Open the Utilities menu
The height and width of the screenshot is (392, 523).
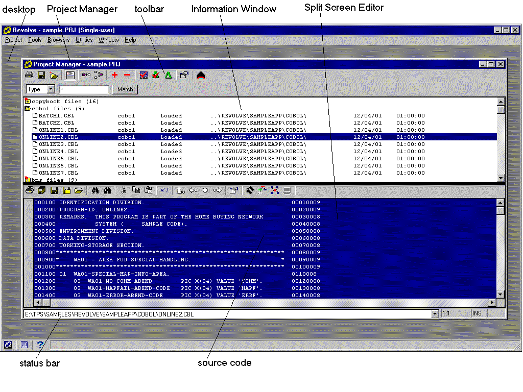coord(84,40)
